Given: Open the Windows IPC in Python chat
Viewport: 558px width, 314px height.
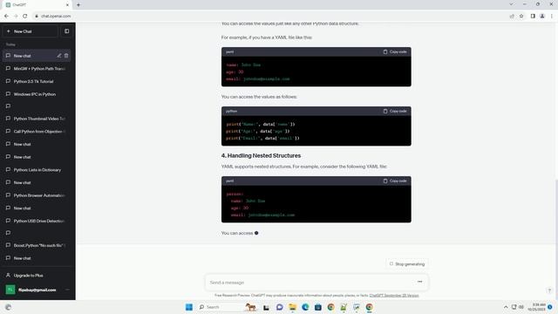Looking at the screenshot, I should click(x=37, y=94).
